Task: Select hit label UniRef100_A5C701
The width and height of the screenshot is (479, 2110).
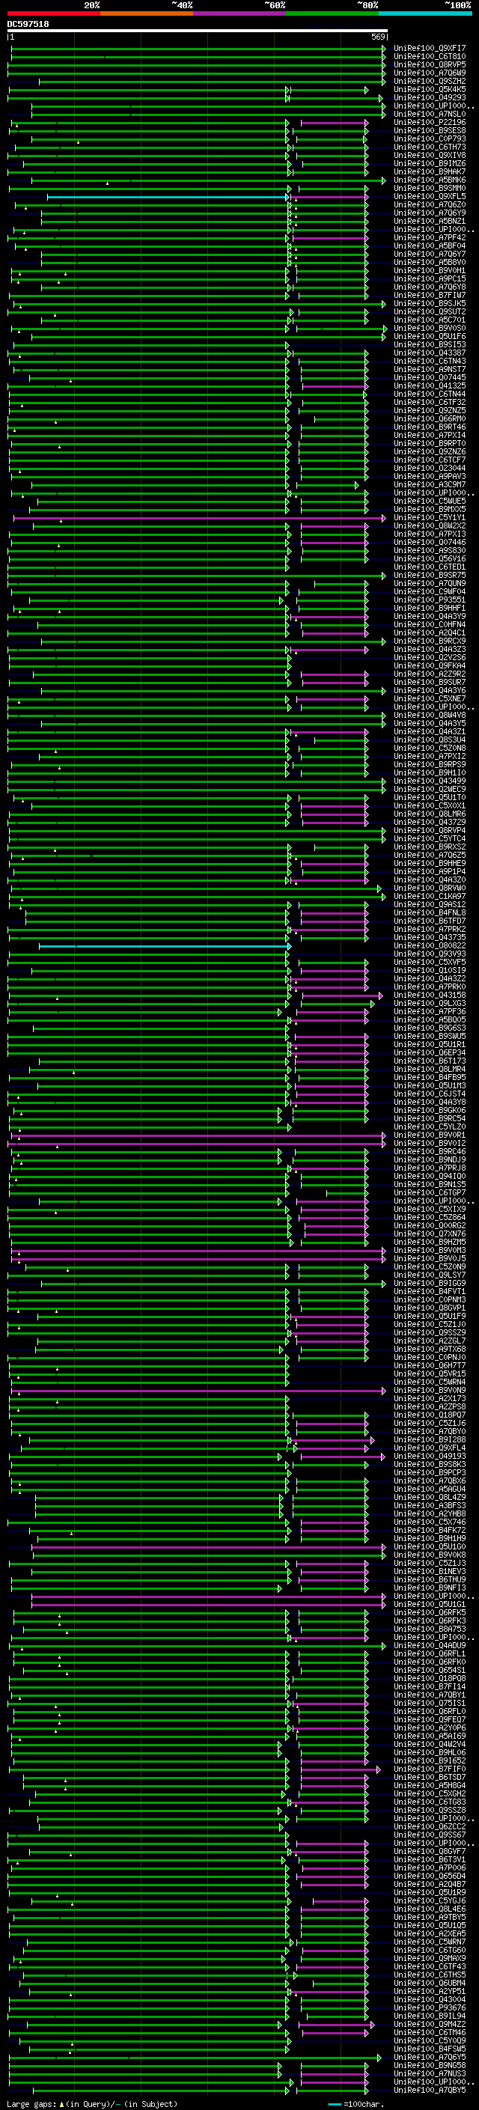Action: 430,320
